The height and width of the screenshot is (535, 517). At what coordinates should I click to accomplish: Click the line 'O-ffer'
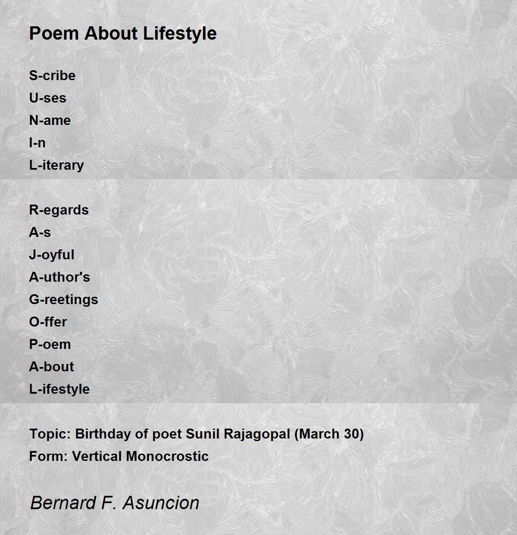point(48,322)
